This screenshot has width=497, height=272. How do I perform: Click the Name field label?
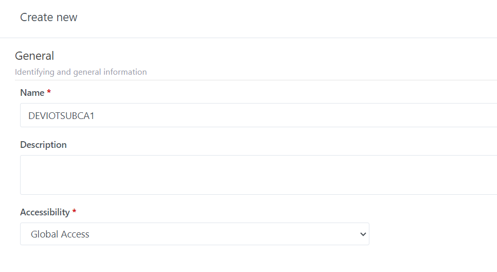(x=32, y=93)
